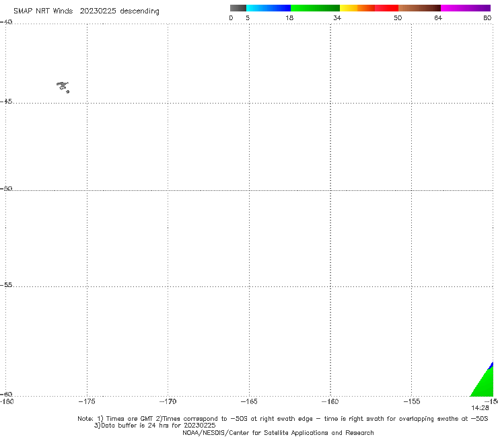Click the NOAA/NESDIS credit line
Viewport: 498px width, 437px height.
(x=278, y=432)
